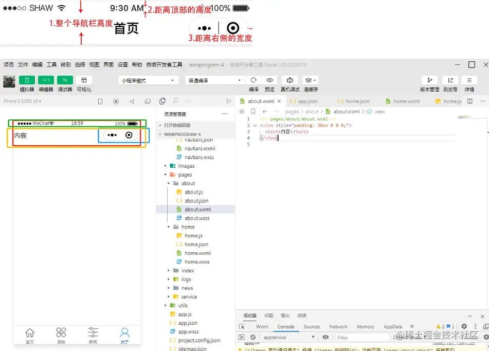Open the 小程序模式 mode dropdown
The width and height of the screenshot is (489, 351).
(148, 80)
